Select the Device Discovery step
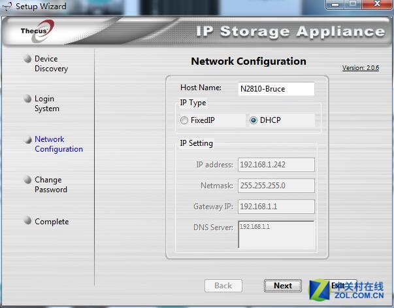The width and height of the screenshot is (394, 308). 51,63
